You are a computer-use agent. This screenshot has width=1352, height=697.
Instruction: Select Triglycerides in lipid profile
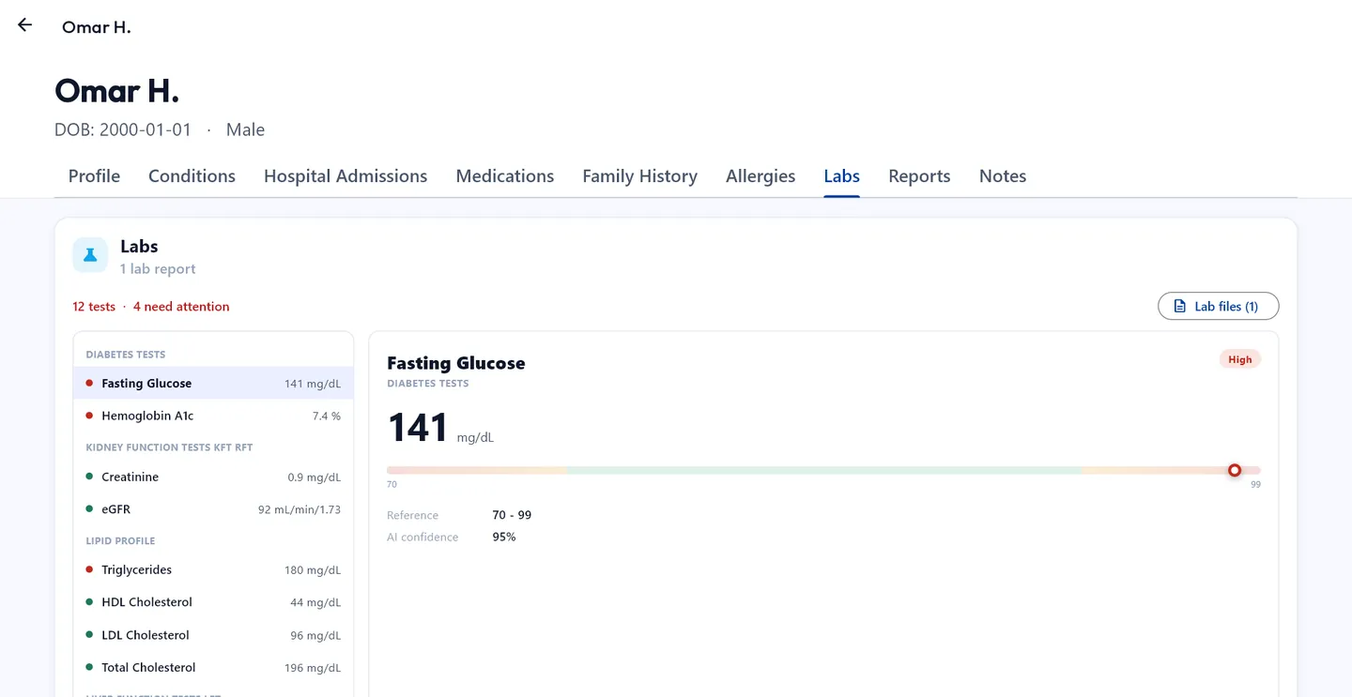point(214,569)
